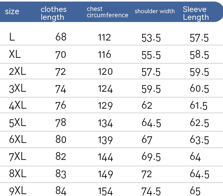This screenshot has height=196, width=223.
Task: Click chest circumference value 112
Action: 104,38
